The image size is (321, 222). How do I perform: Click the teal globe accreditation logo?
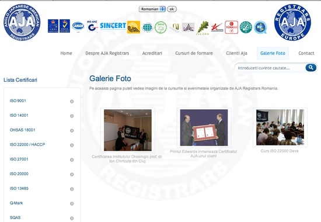click(147, 27)
